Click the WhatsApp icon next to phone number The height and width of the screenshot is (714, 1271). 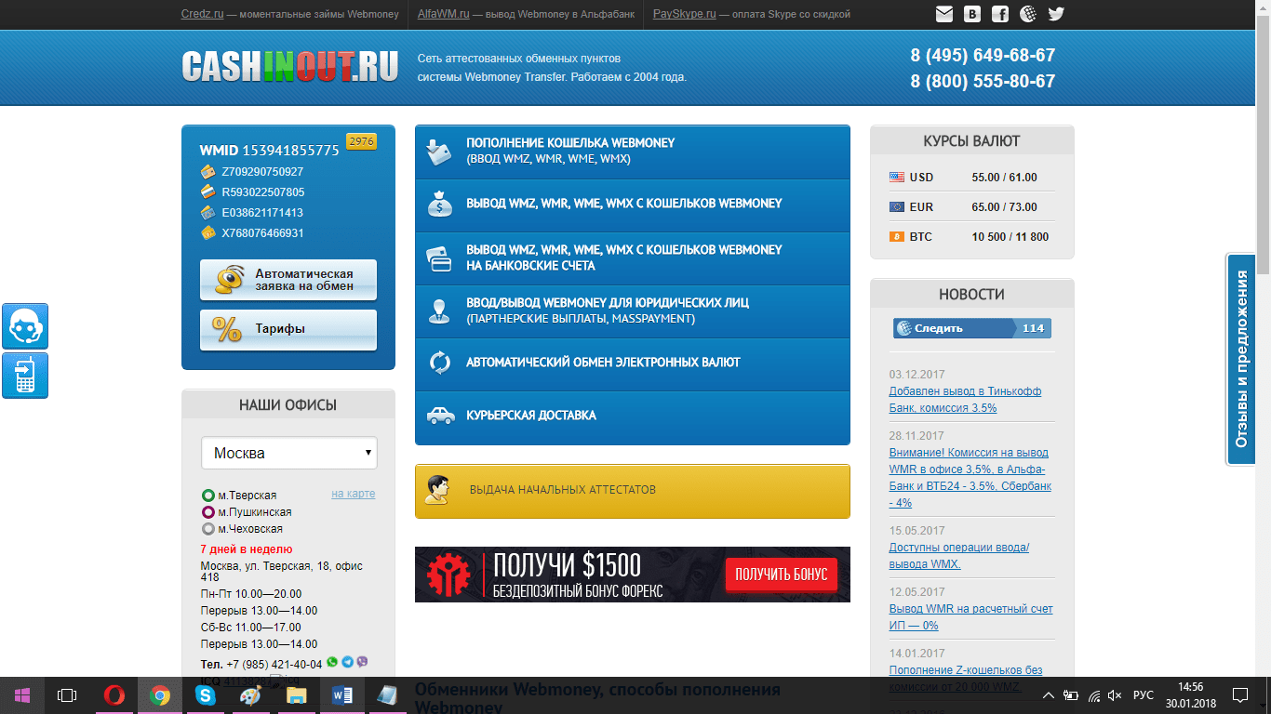coord(332,663)
